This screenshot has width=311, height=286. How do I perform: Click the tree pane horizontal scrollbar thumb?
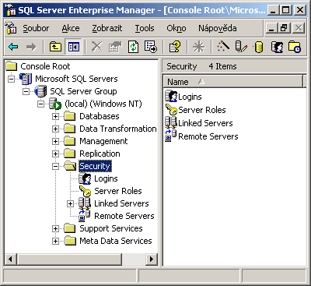[x=69, y=259]
